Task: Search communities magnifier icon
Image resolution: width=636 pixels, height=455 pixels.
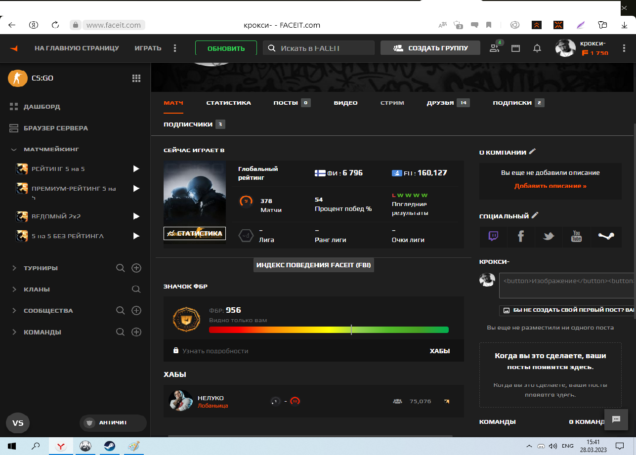Action: coord(120,310)
